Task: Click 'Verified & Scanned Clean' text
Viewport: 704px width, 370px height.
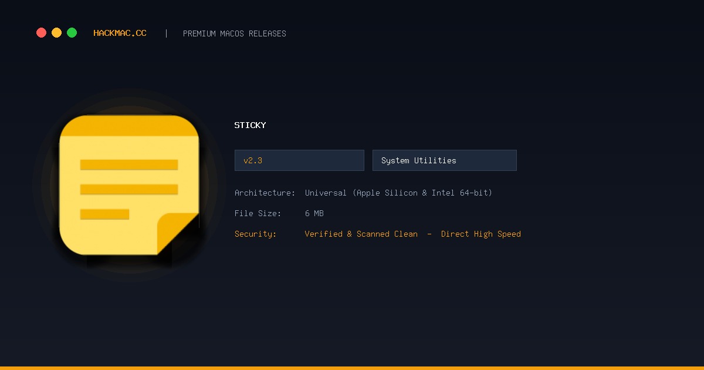Action: click(x=361, y=234)
